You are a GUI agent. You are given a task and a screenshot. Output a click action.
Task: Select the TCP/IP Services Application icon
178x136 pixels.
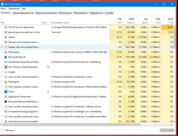6,27
